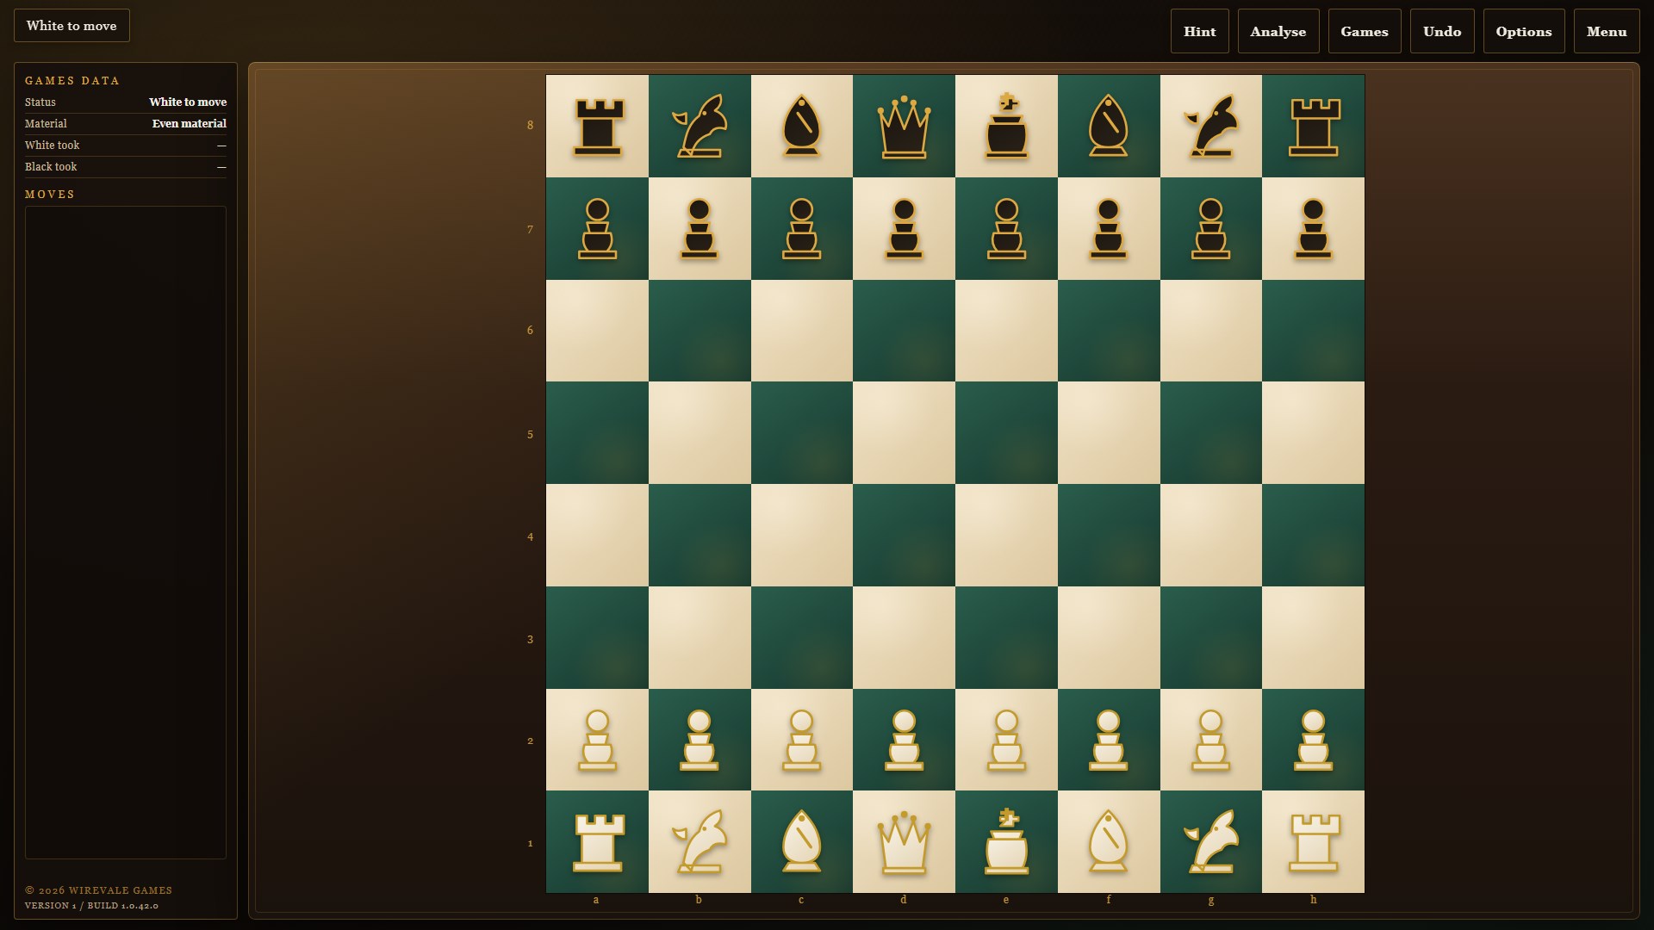Select the black rook on a8
This screenshot has height=930, width=1654.
coord(597,126)
